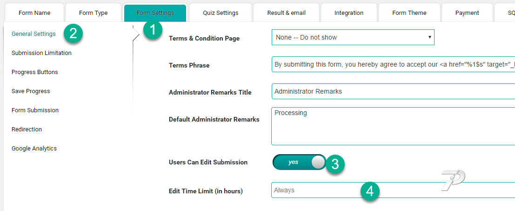
Task: Open Submission Limitation settings
Action: (x=41, y=53)
